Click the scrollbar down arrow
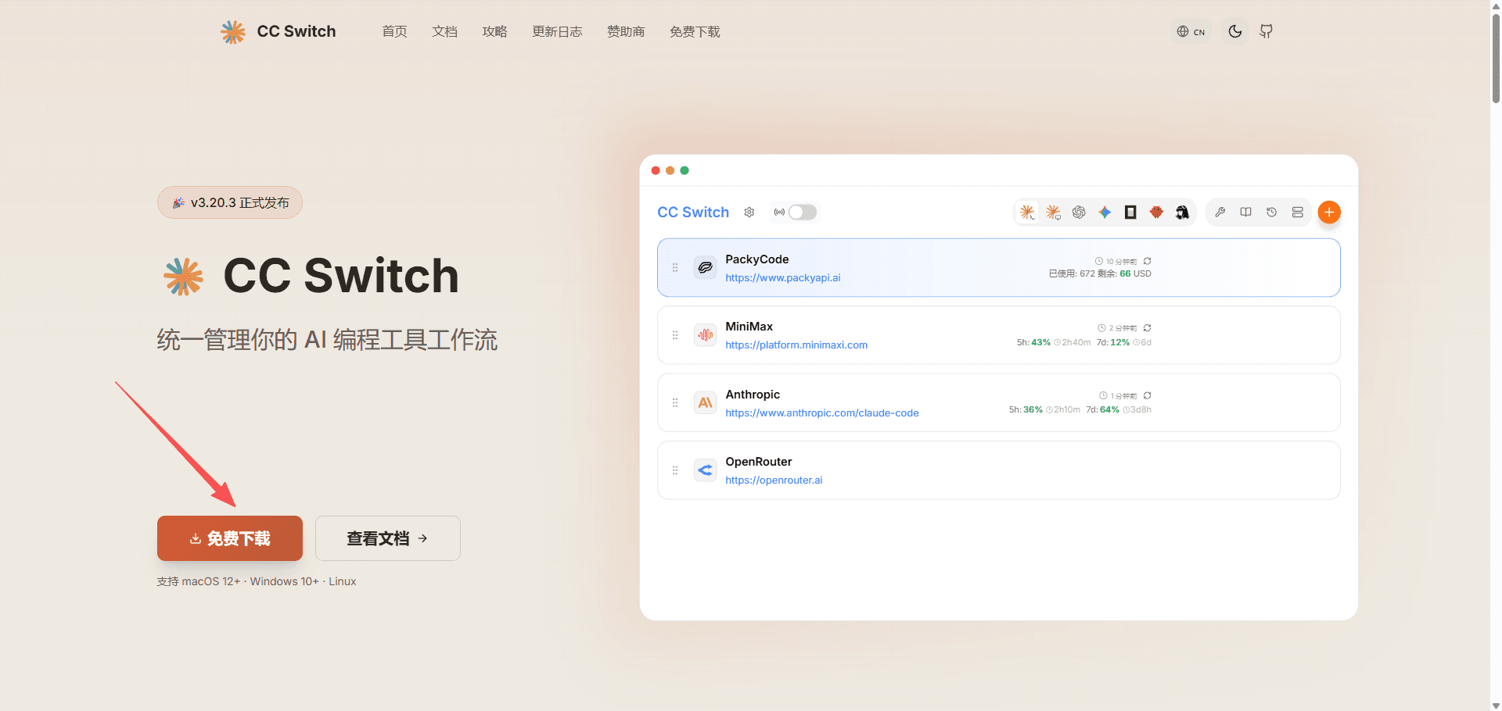Image resolution: width=1502 pixels, height=711 pixels. pyautogui.click(x=1496, y=706)
